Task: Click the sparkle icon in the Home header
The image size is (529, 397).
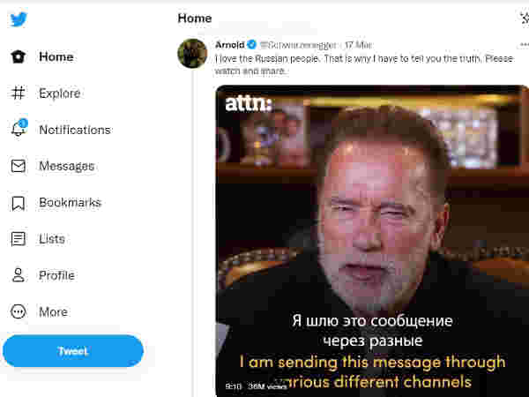Action: (x=525, y=18)
